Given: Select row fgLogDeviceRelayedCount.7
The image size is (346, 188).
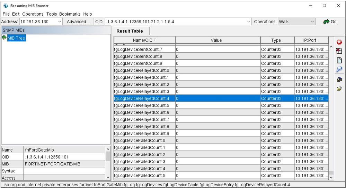Looking at the screenshot, I should pos(221,120).
